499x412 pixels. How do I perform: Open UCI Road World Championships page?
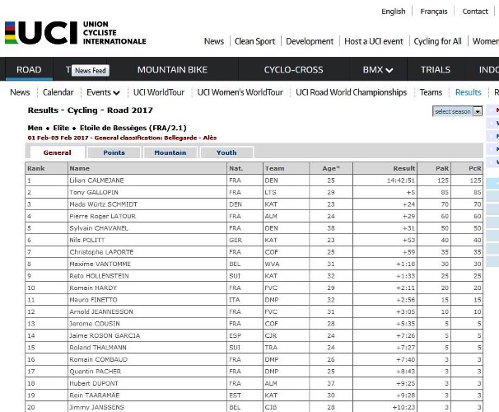click(x=351, y=92)
